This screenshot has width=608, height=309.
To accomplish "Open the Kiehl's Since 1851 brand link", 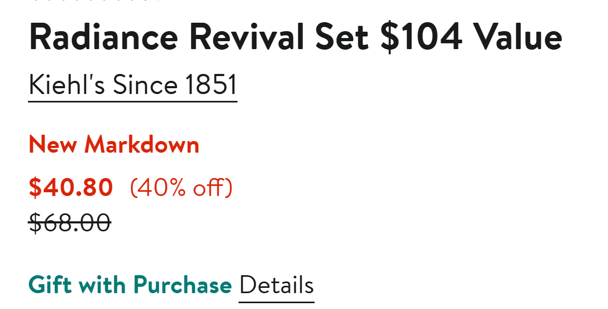I will point(132,85).
